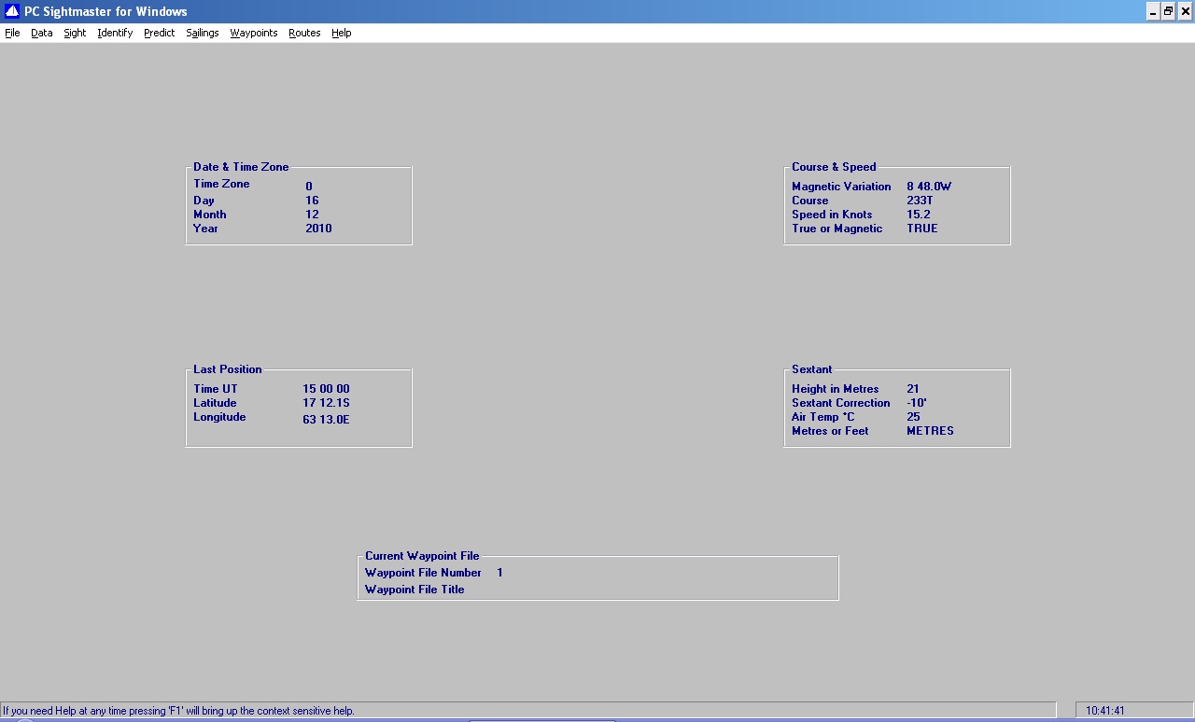Click the Metres or Feet METRES setting

930,431
